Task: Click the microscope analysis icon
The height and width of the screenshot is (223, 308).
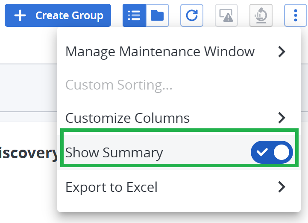Action: [x=261, y=16]
